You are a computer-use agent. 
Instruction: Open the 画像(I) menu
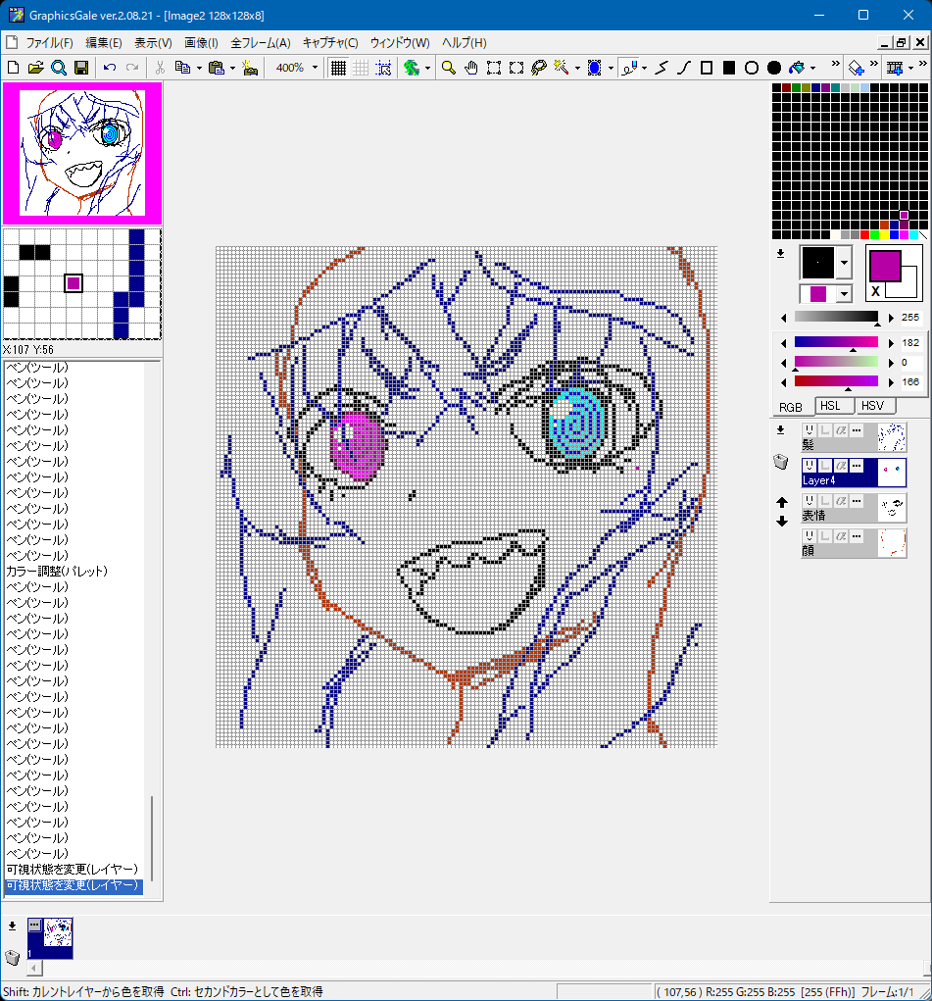[x=201, y=43]
